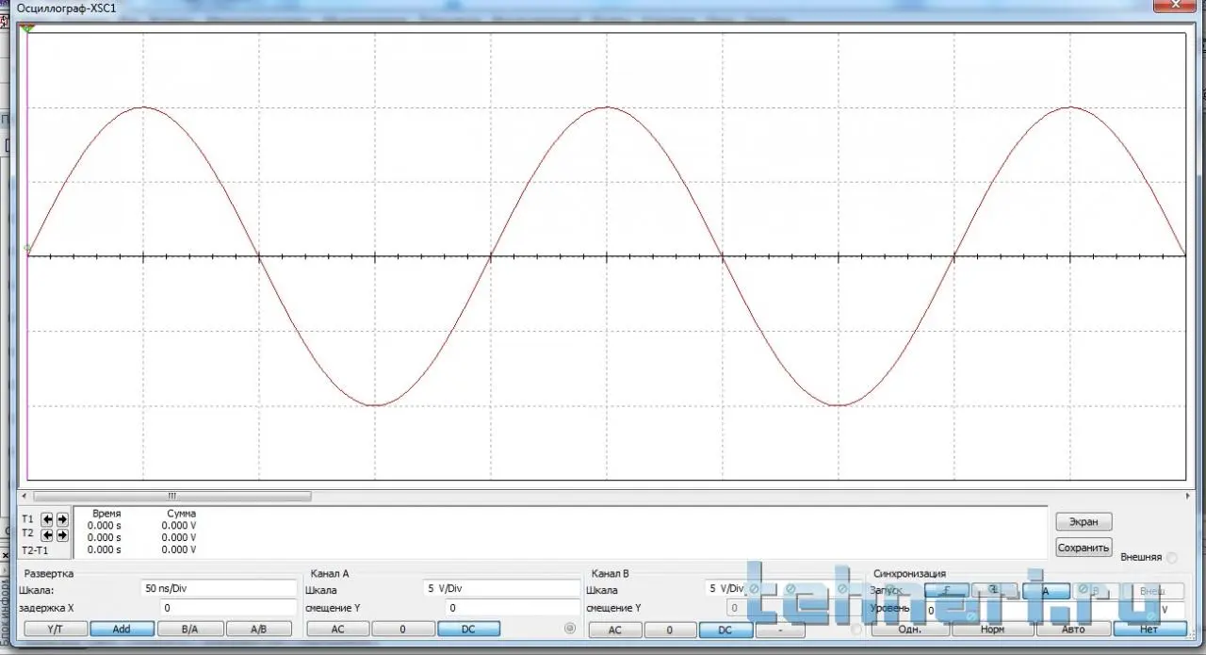This screenshot has height=655, width=1206.
Task: Set Канал A coupling to AC
Action: point(337,629)
